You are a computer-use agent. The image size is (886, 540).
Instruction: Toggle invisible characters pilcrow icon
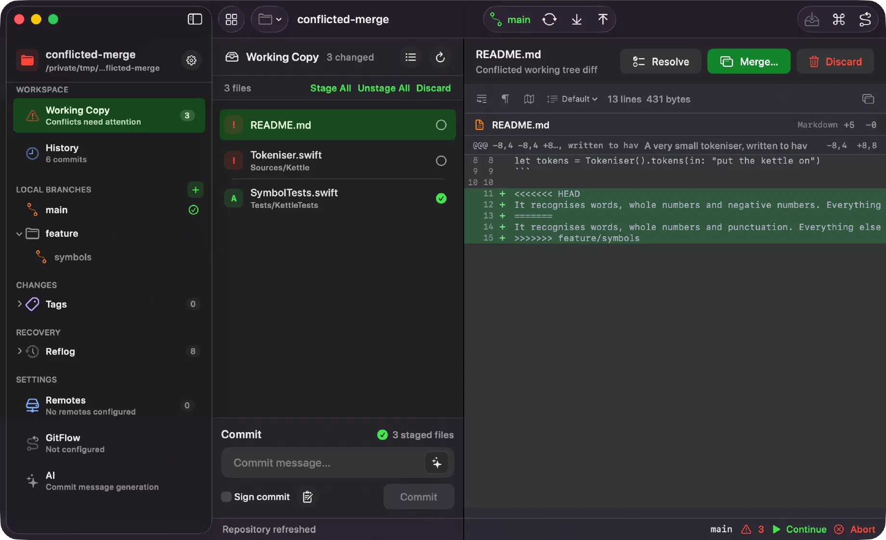(505, 99)
